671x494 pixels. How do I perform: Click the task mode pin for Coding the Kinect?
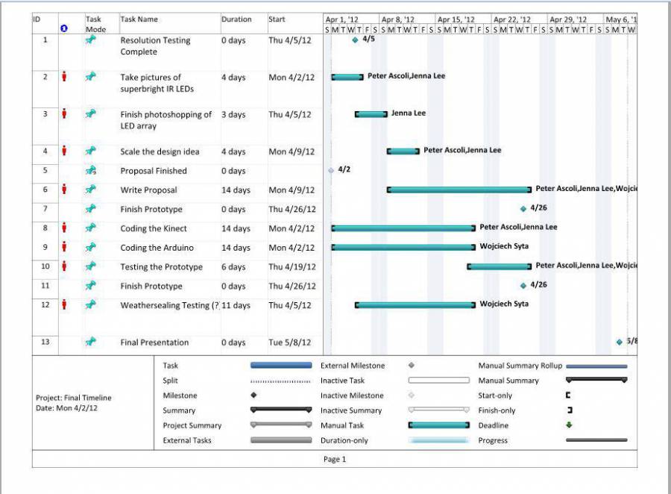pos(90,228)
